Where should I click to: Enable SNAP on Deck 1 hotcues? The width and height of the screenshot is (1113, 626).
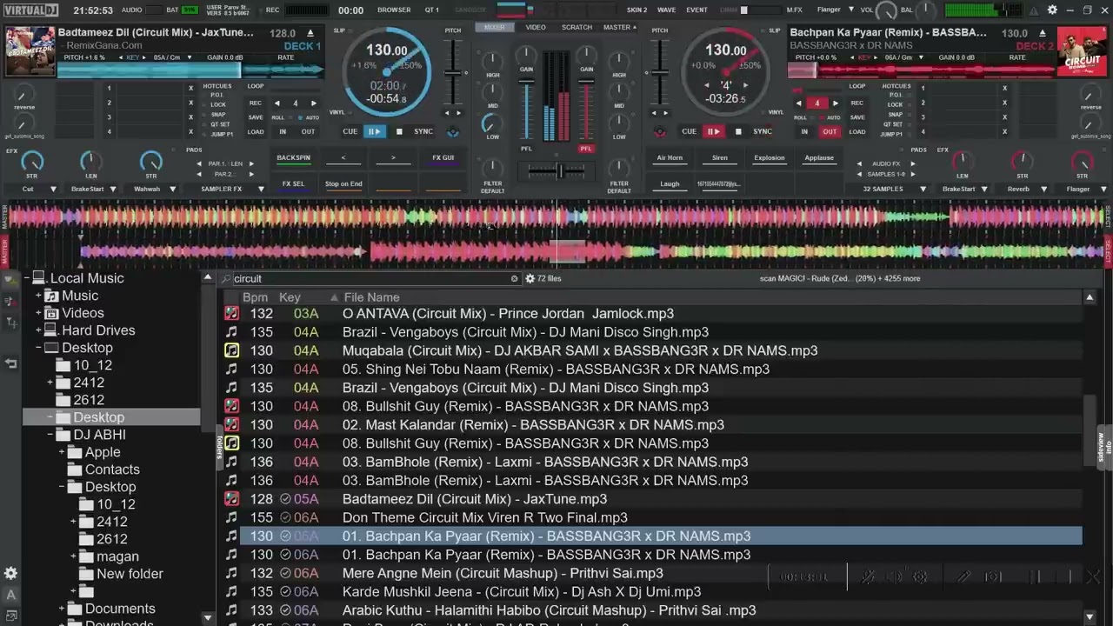click(218, 115)
